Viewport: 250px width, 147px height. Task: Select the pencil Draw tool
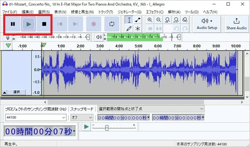(x=129, y=29)
